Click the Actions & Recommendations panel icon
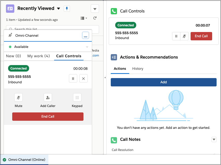Screen dimensions: 221x165 (x=114, y=57)
